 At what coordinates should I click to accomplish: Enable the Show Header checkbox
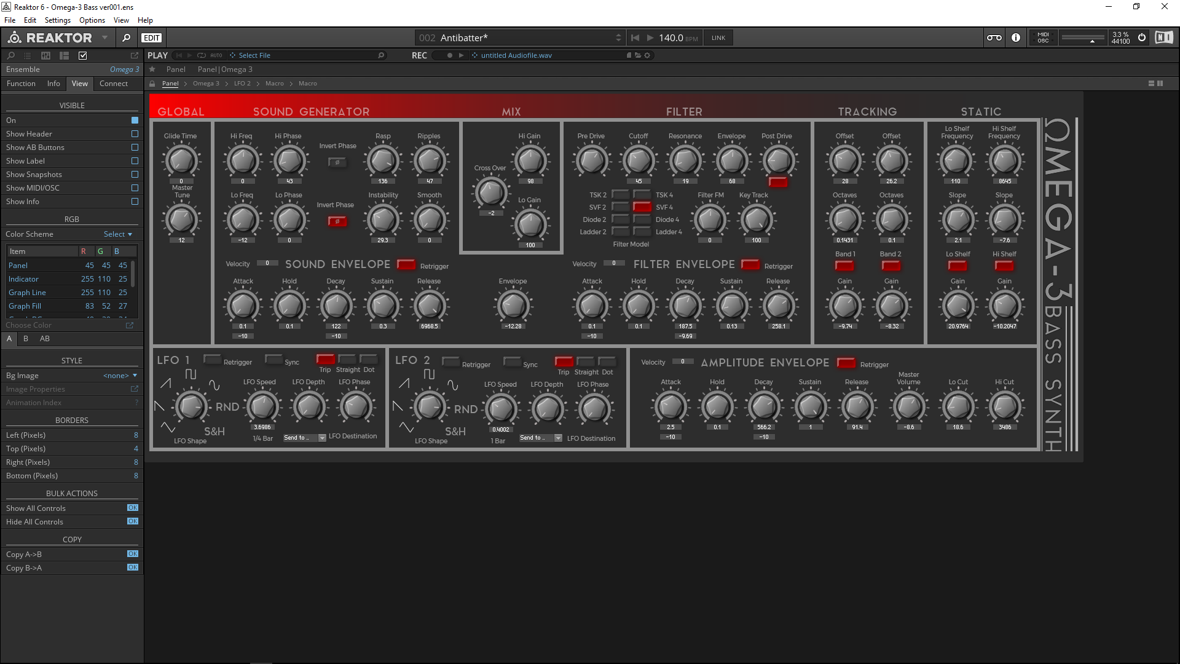click(135, 133)
